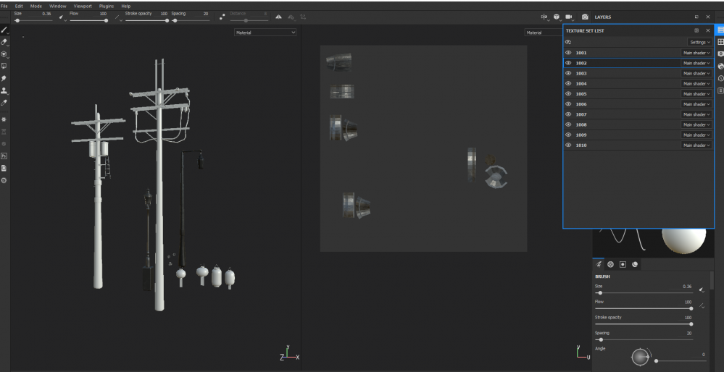Click the Photoshop export icon in the left toolbar
The image size is (724, 372).
(x=4, y=156)
